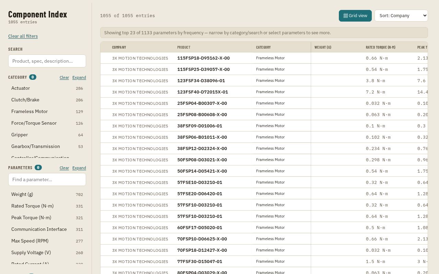Open product 77FSF30-D15047-01
The width and height of the screenshot is (439, 274).
[x=200, y=262]
